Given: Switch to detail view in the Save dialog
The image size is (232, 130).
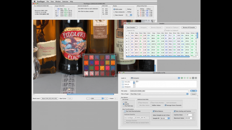Looking at the screenshot, I should (x=196, y=78).
